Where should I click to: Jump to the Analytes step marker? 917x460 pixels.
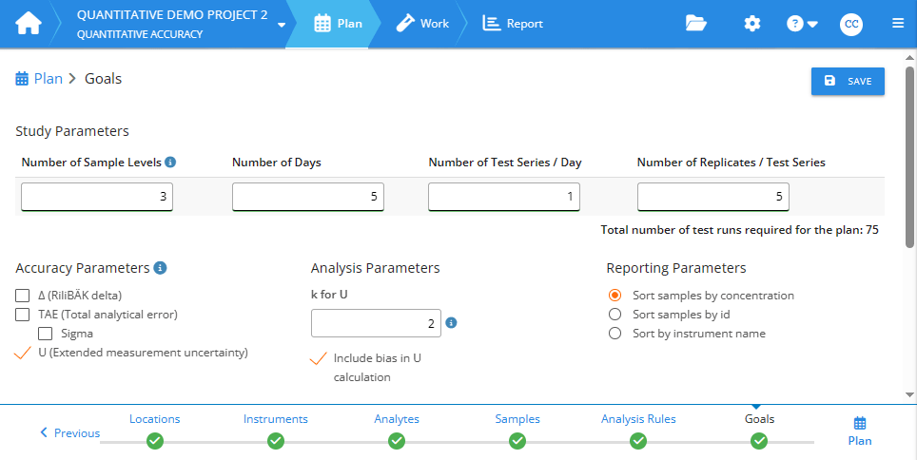pos(397,440)
